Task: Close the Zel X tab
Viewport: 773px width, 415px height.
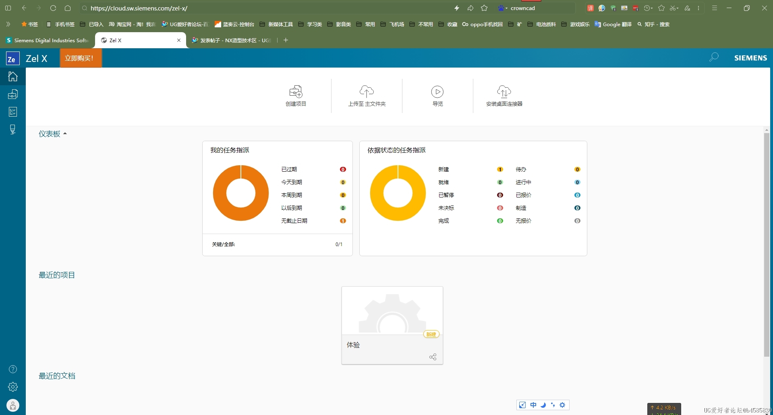Action: tap(179, 40)
